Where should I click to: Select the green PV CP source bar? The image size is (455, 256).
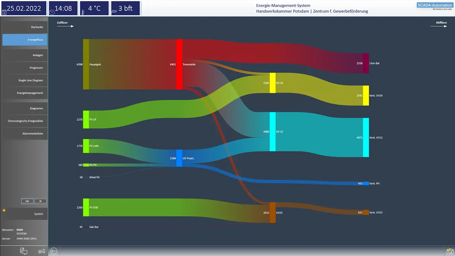point(86,119)
